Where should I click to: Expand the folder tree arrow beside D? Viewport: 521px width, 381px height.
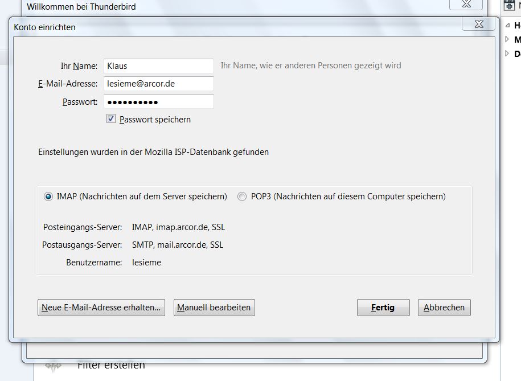(x=507, y=54)
